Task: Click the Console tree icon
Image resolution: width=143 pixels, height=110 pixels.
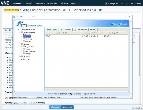Action: click(23, 34)
